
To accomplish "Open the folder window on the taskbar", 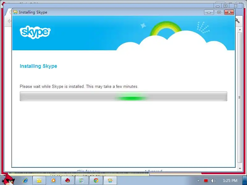I will click(x=39, y=181).
